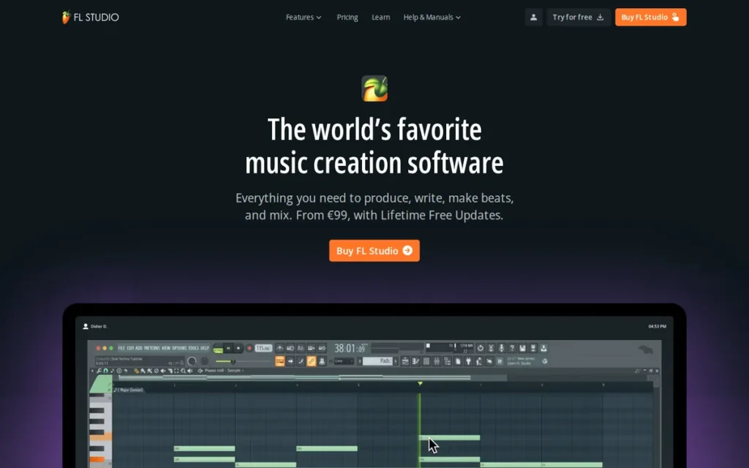Screen dimensions: 749x468
Task: Click Buy FL Studio in the header
Action: [650, 18]
